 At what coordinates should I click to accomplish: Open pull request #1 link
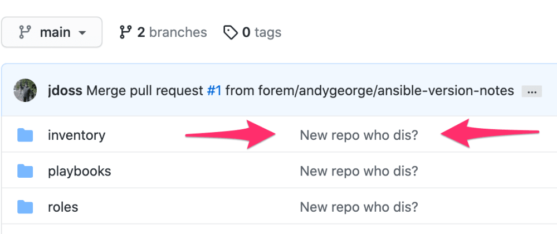[x=214, y=91]
